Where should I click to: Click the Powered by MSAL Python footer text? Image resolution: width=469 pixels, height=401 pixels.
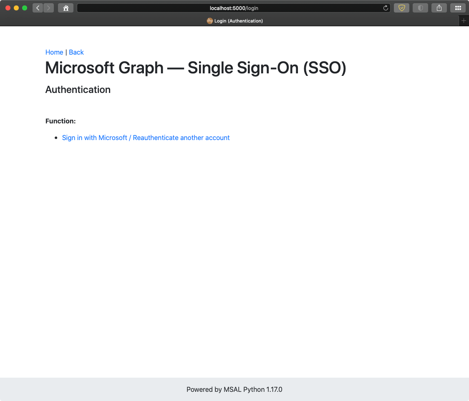(x=234, y=389)
